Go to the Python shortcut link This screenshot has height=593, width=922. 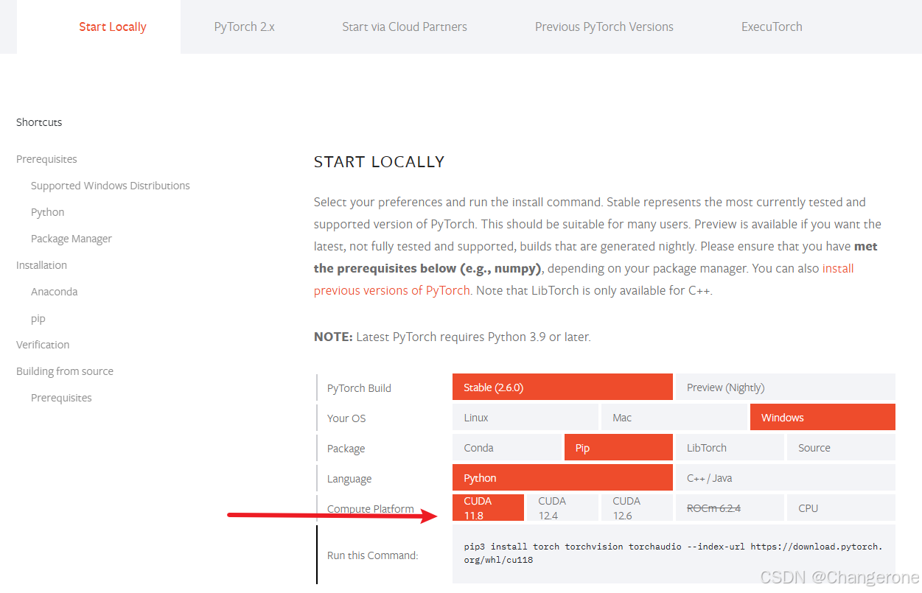pyautogui.click(x=48, y=212)
